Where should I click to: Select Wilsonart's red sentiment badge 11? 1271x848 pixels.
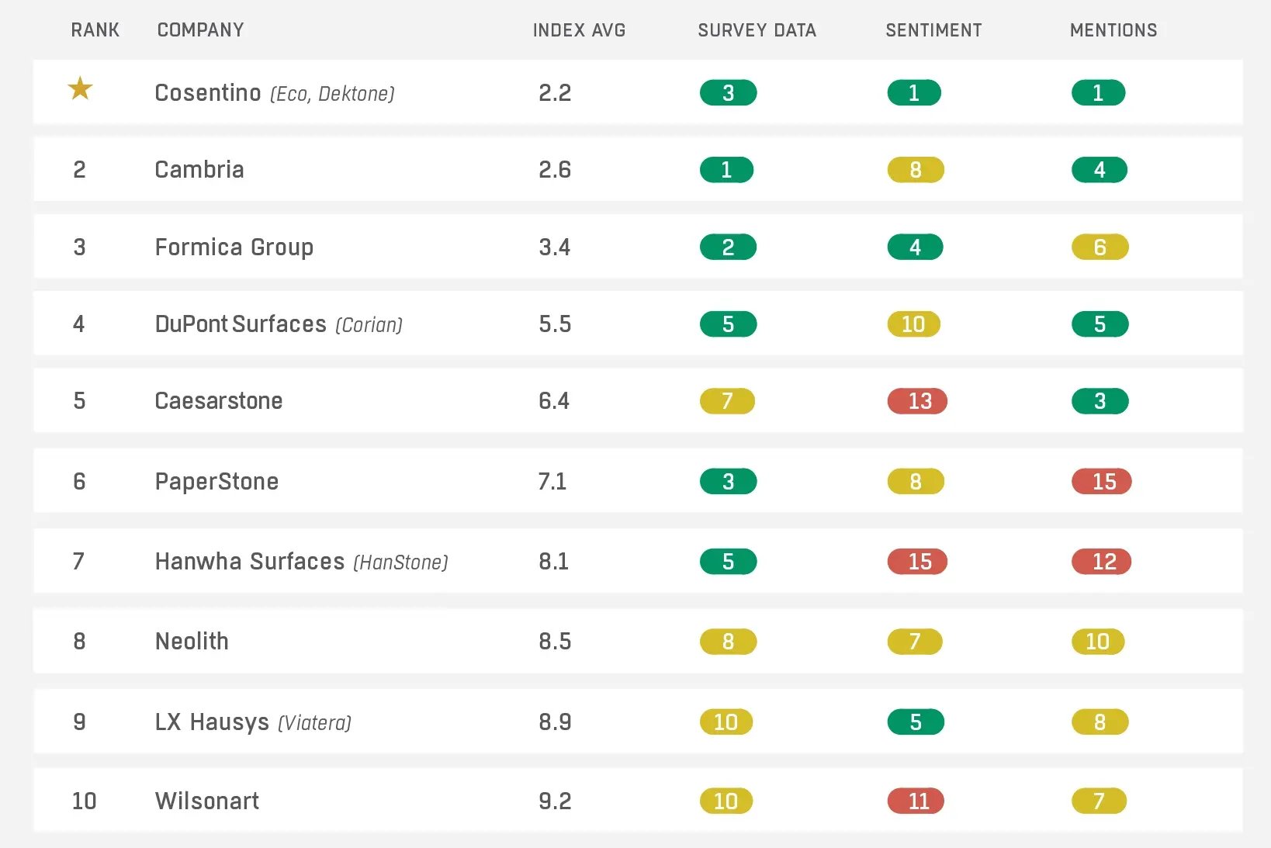(916, 801)
